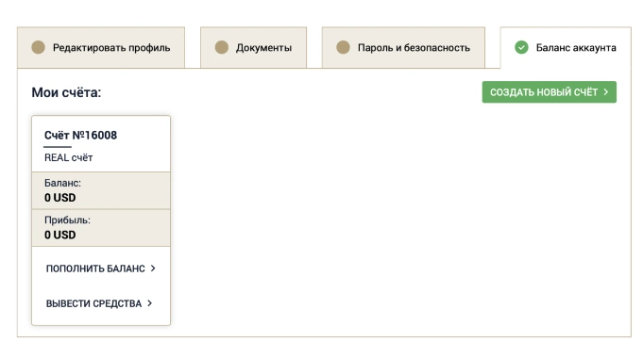643x342 pixels.
Task: Click the Баланс 0 USD row
Action: click(101, 190)
